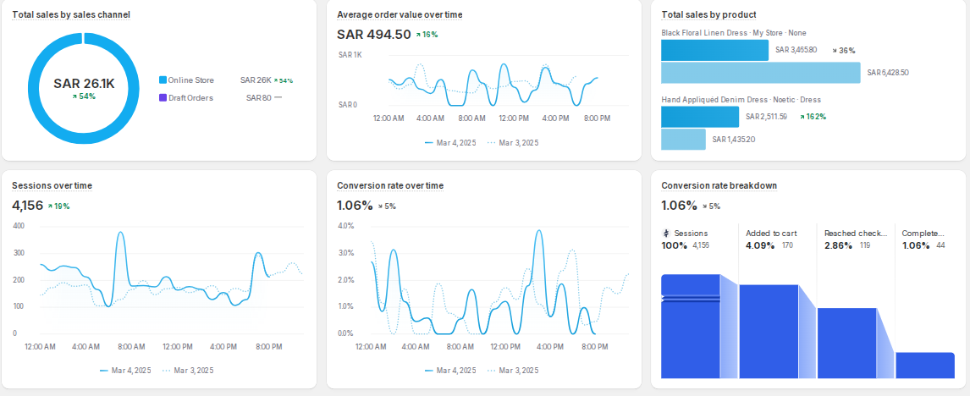Open the Total sales by product report
970x396 pixels.
coord(708,15)
